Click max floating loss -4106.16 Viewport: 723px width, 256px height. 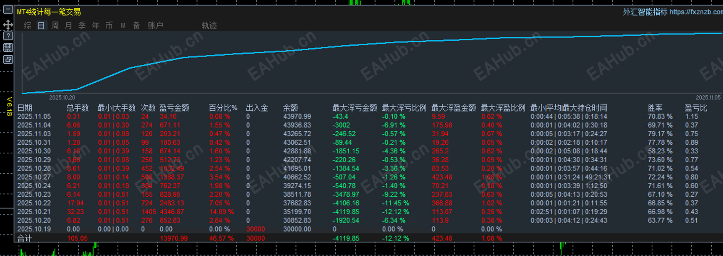tap(346, 203)
